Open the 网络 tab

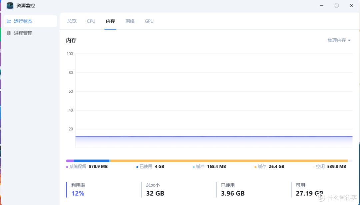pos(130,21)
